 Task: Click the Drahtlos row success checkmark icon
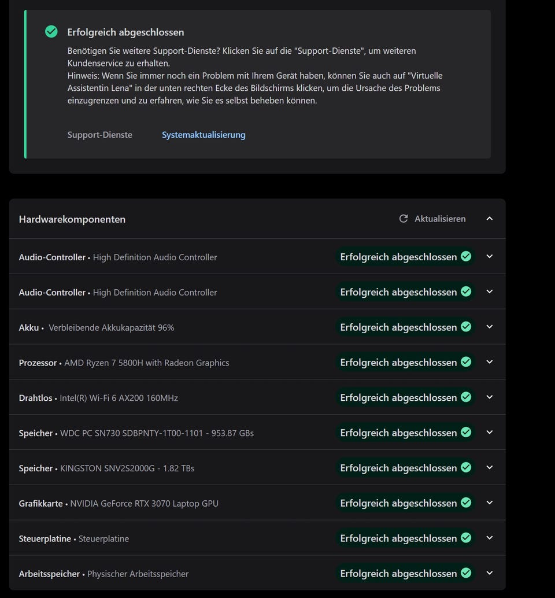tap(466, 397)
